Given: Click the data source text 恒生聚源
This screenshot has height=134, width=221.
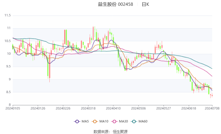Looking at the screenshot, I should click(120, 132).
